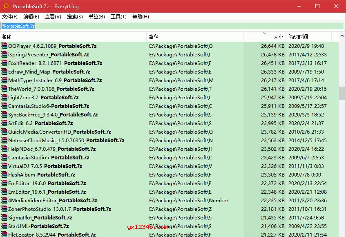This screenshot has height=237, width=346.
Task: Click the date 2011/7/24 9:58
Action: (x=306, y=217)
